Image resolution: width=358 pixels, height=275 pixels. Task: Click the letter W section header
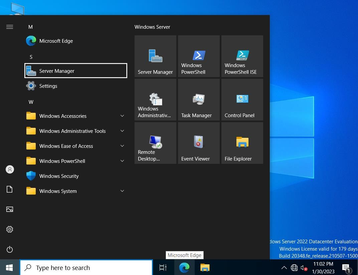(x=31, y=102)
